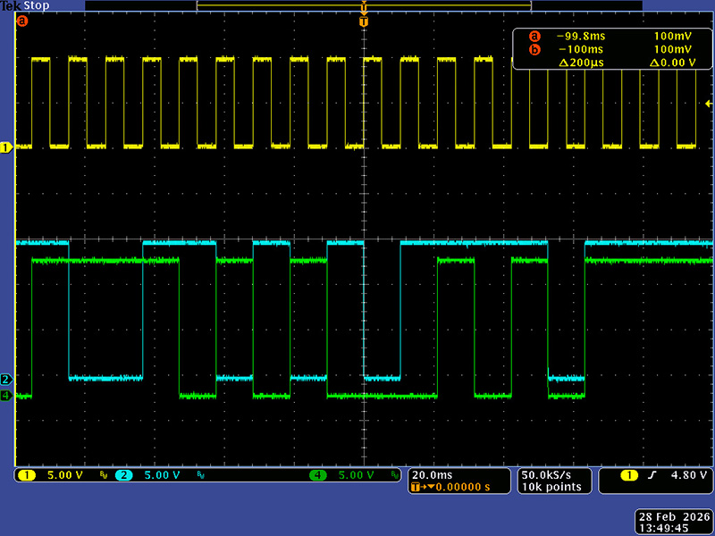
Task: Click the date and time display
Action: click(674, 522)
